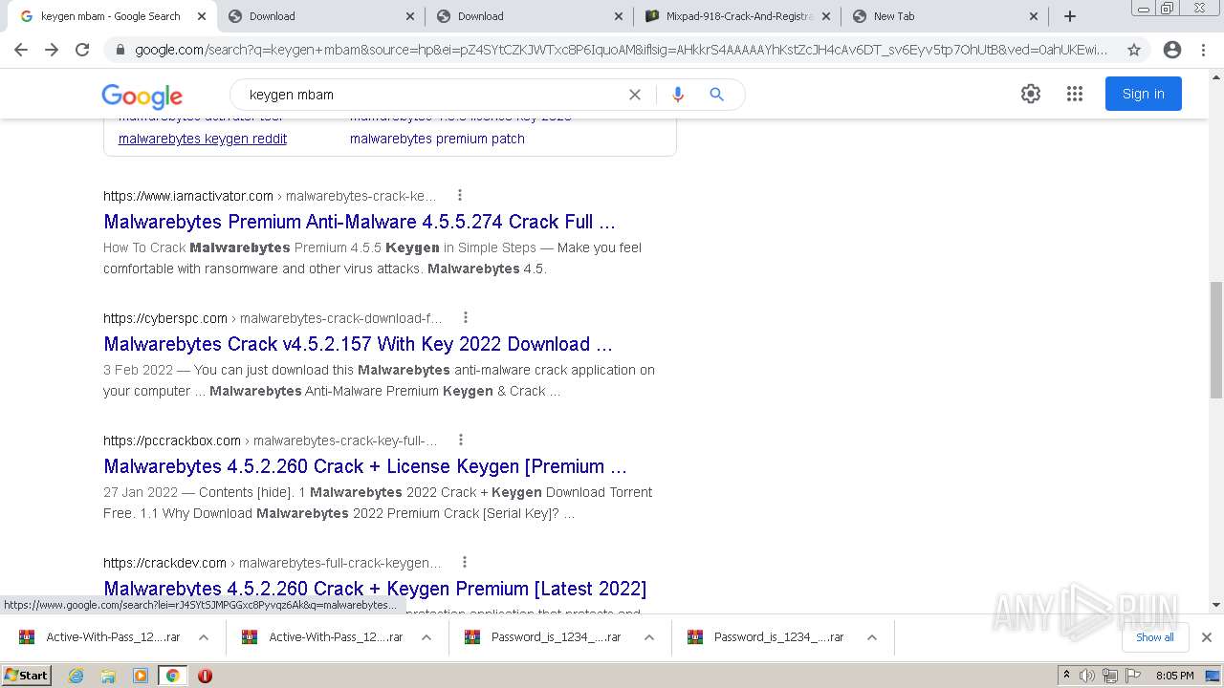Click the page vertical scrollbar thumb

[1215, 340]
